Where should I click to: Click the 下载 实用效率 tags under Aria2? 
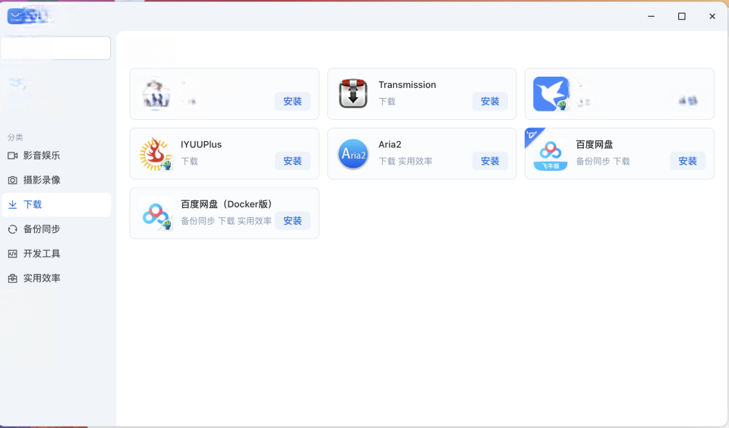click(x=406, y=161)
